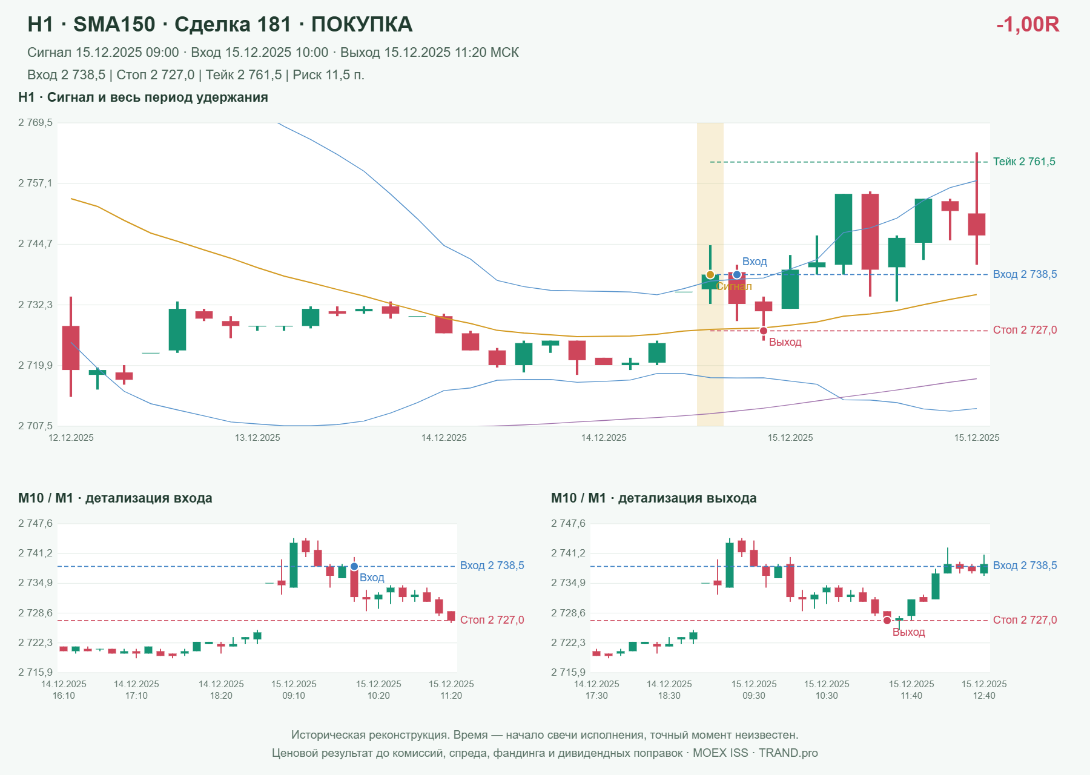Image resolution: width=1090 pixels, height=775 pixels.
Task: Click the 'Историческая реконструкция' footer note
Action: [x=545, y=735]
